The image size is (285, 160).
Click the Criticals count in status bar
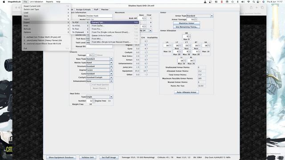165,157
